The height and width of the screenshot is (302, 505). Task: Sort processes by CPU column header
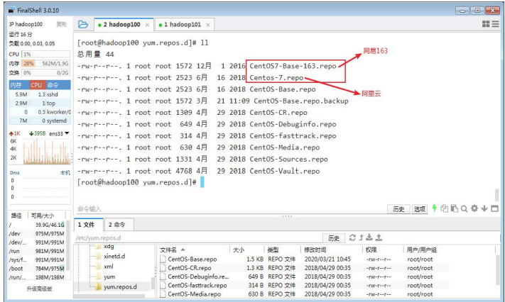pyautogui.click(x=38, y=85)
